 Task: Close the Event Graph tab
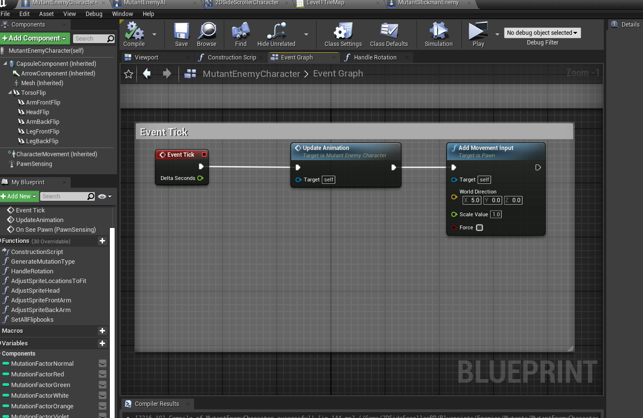(334, 58)
